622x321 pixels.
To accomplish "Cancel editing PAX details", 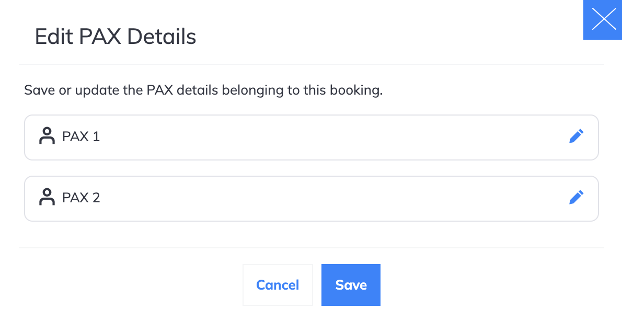I will click(278, 285).
